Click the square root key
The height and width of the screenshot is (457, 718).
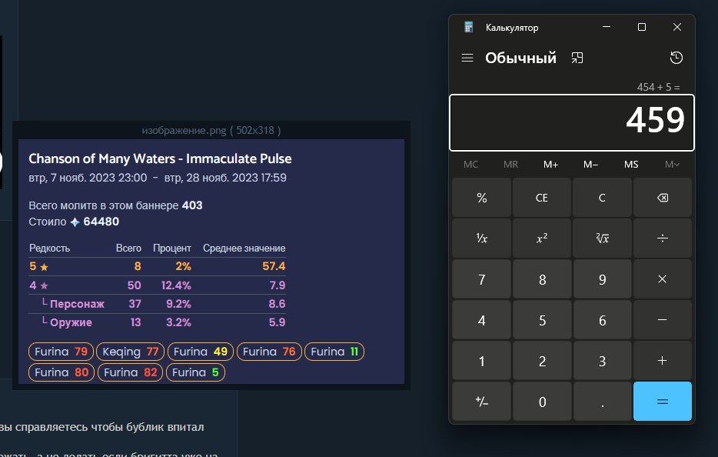click(x=602, y=239)
